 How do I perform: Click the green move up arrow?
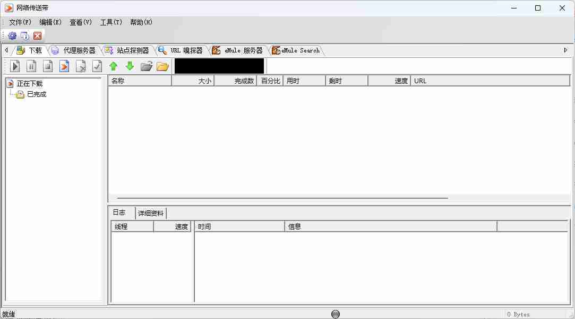coord(113,66)
